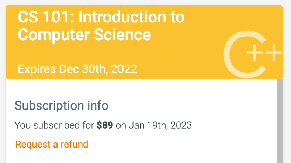The width and height of the screenshot is (291, 163).
Task: Click the word "refund" in the orange link
Action: (x=75, y=144)
